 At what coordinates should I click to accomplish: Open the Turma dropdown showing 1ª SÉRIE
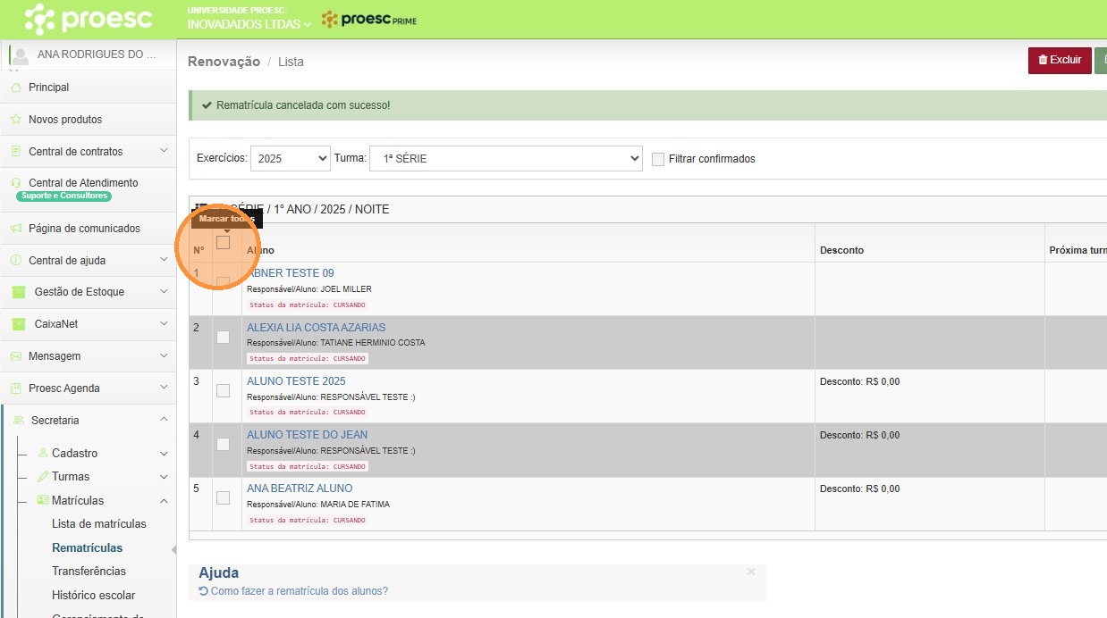tap(506, 158)
